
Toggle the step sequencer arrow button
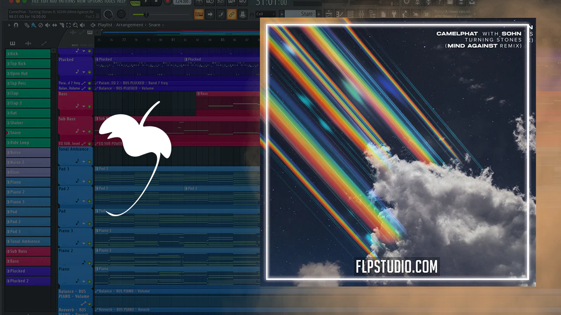210,14
